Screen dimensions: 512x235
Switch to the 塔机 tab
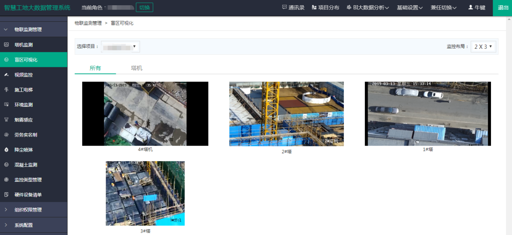[x=137, y=68]
